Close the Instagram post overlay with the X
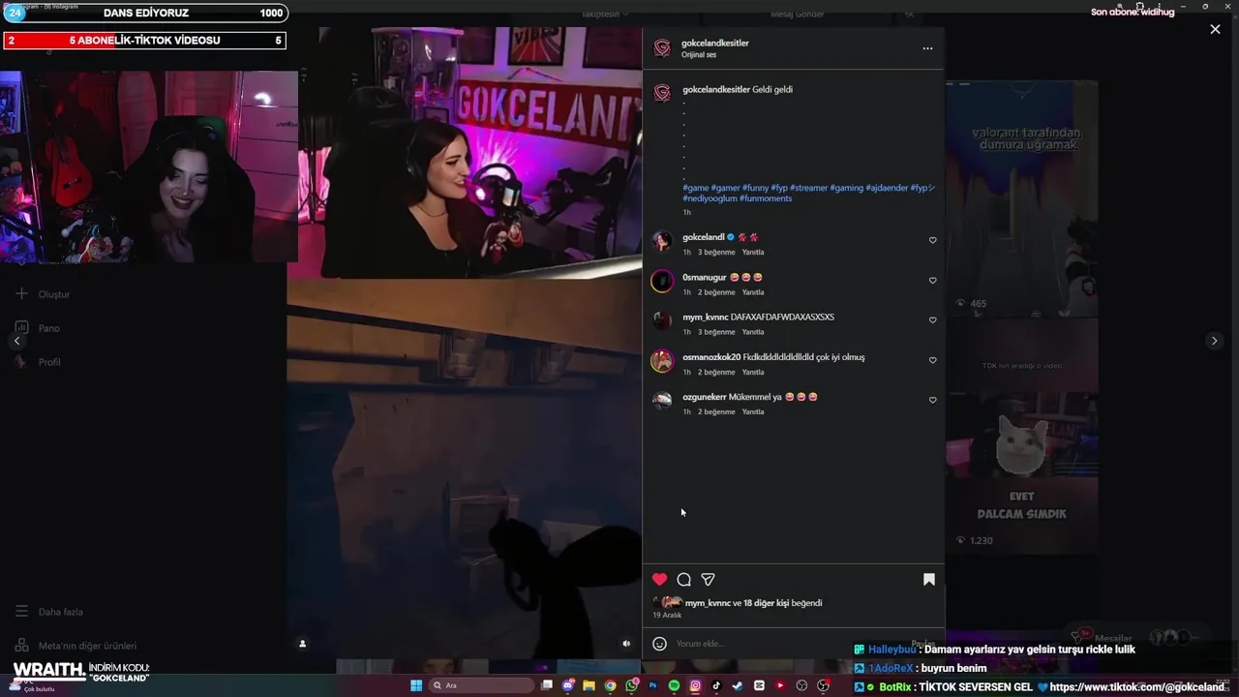1239x697 pixels. tap(1215, 29)
